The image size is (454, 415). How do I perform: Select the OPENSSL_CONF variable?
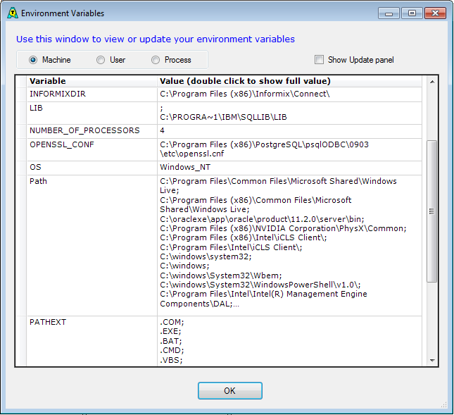[x=62, y=144]
